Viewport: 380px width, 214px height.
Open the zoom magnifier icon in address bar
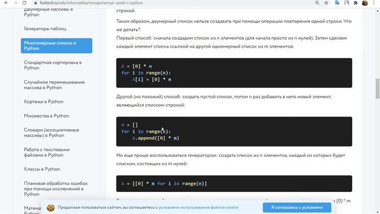click(317, 3)
